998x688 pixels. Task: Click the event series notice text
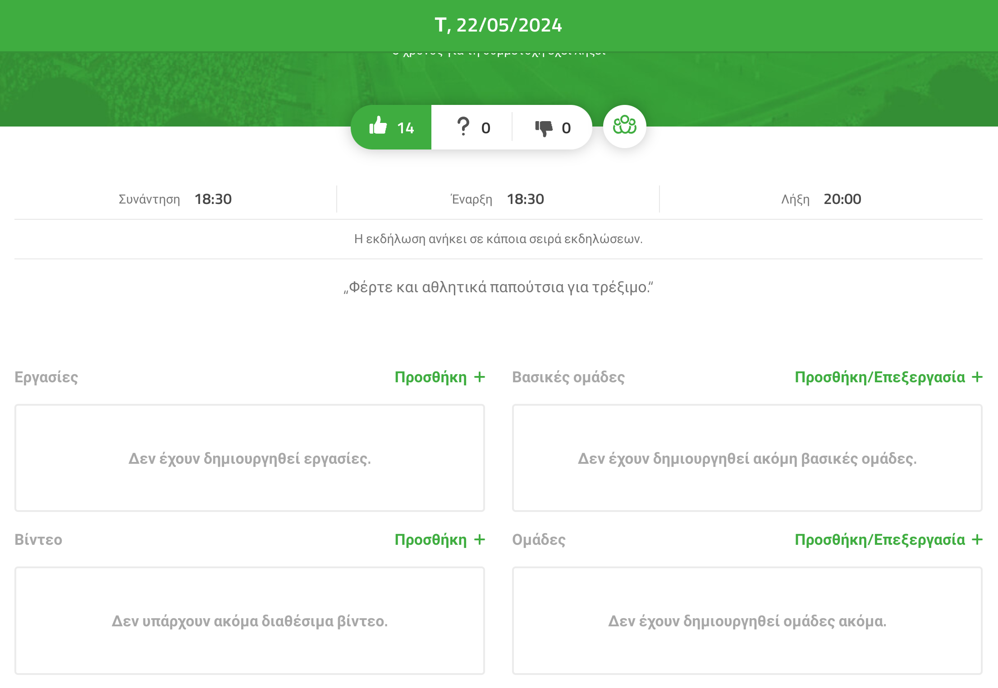(x=499, y=239)
